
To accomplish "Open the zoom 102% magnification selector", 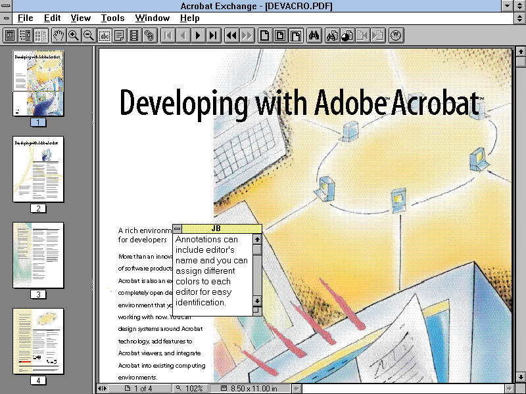I will (x=190, y=389).
